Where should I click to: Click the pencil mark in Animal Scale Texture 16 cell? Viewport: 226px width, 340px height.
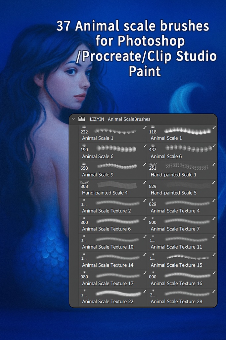tap(214, 273)
